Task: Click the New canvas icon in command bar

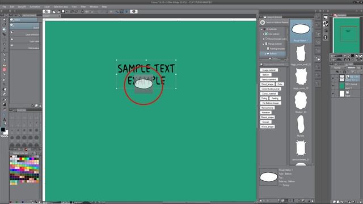Action: [54, 11]
